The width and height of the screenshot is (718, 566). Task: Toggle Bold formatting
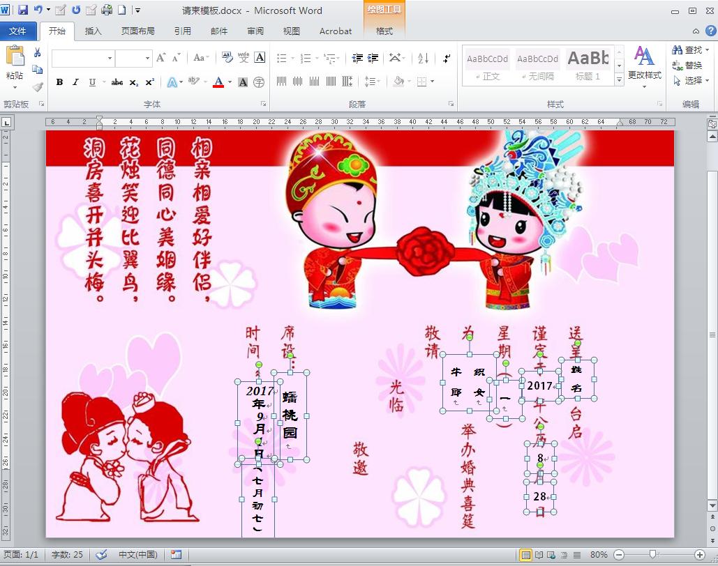pos(59,82)
